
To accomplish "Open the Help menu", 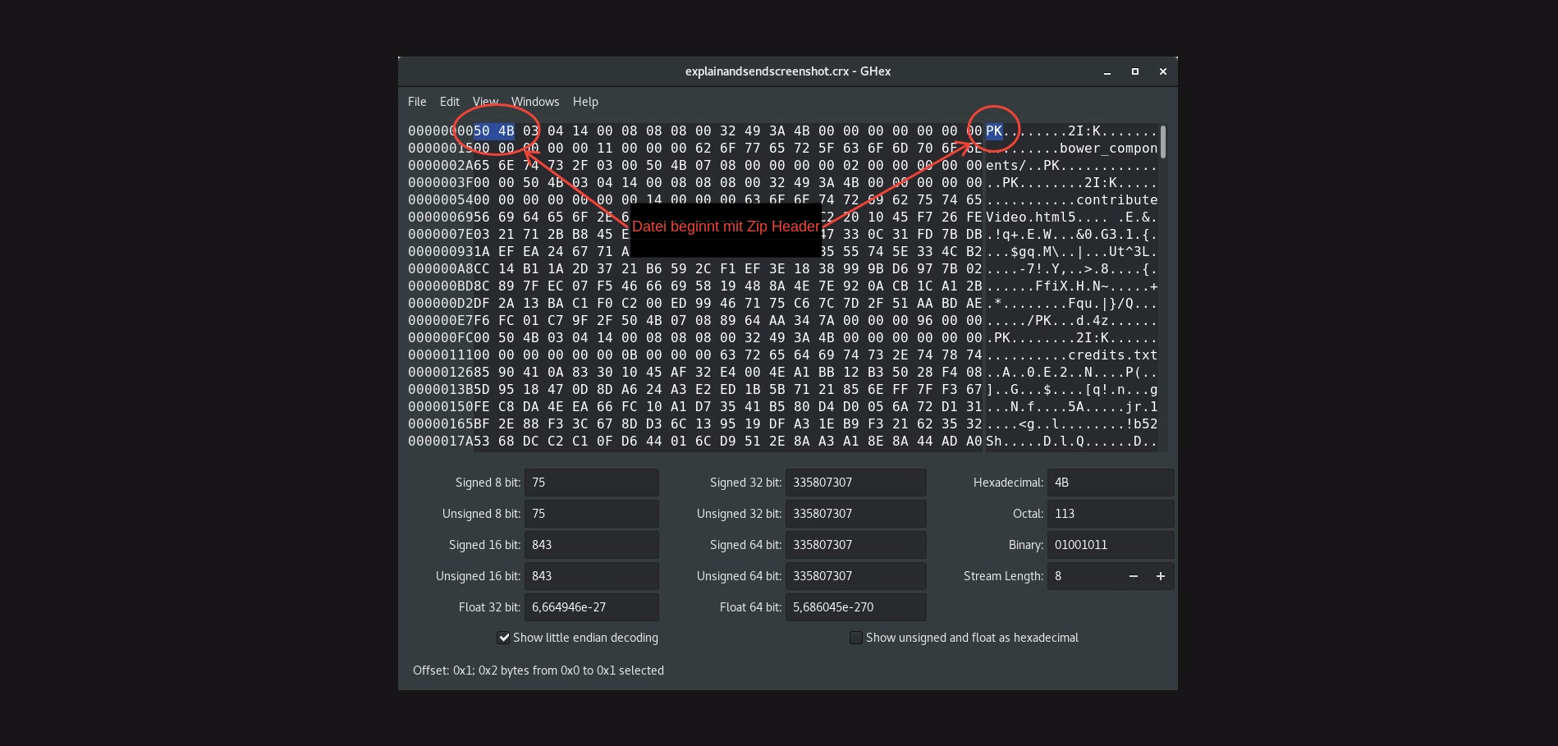I will pyautogui.click(x=585, y=102).
